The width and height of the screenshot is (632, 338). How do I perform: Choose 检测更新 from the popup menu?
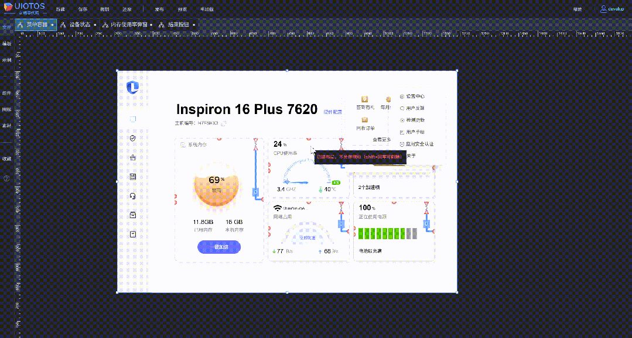pos(412,120)
